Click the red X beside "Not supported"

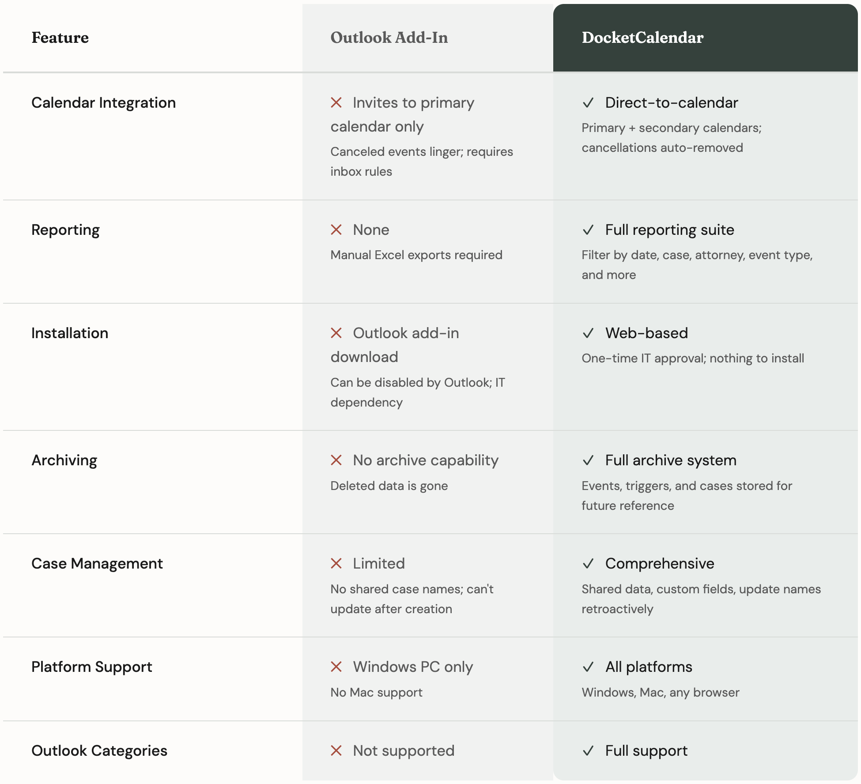(336, 751)
